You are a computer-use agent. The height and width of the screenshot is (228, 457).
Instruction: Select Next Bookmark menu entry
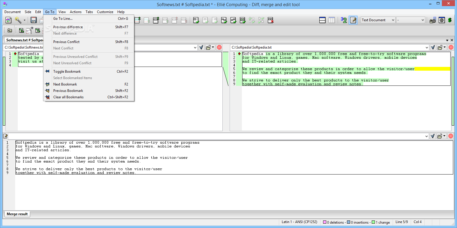(88, 84)
